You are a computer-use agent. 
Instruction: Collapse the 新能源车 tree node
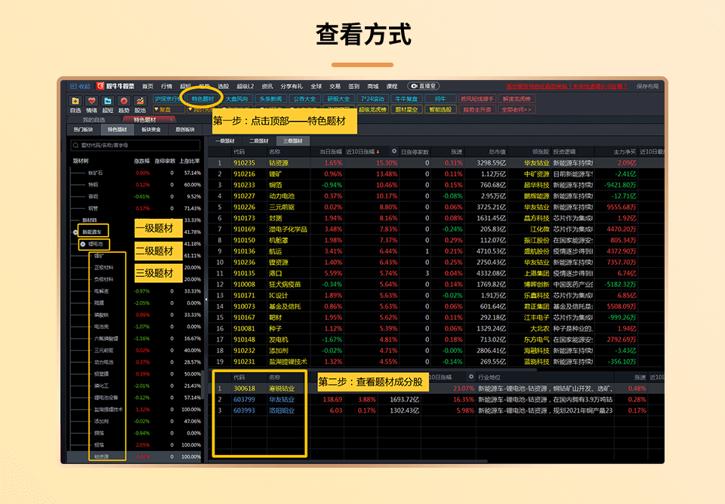tap(76, 232)
